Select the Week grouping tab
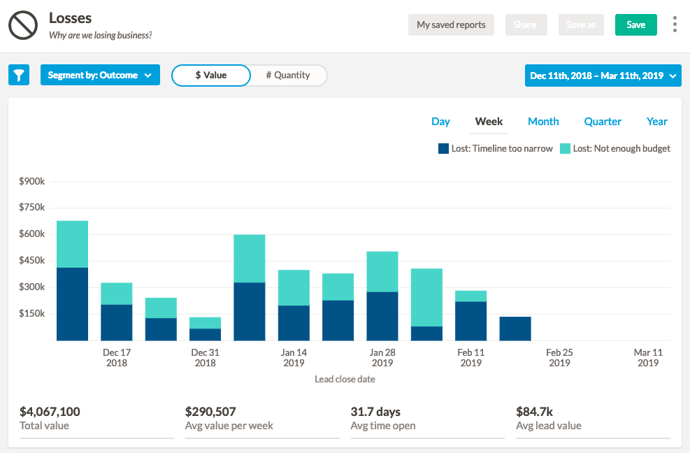690x453 pixels. click(x=489, y=122)
